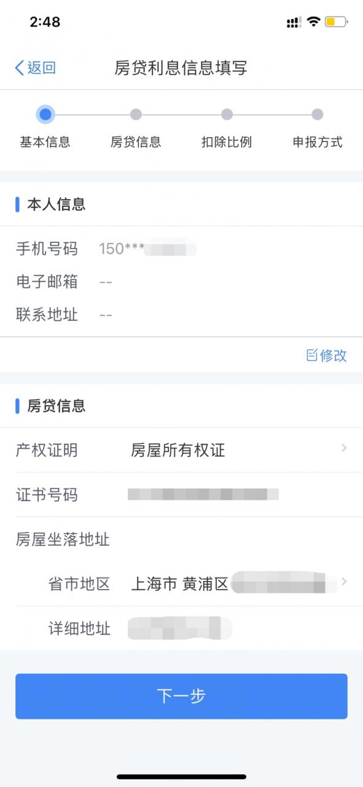This screenshot has width=363, height=787.
Task: Select the 房贷信息 progress step
Action: [x=136, y=114]
